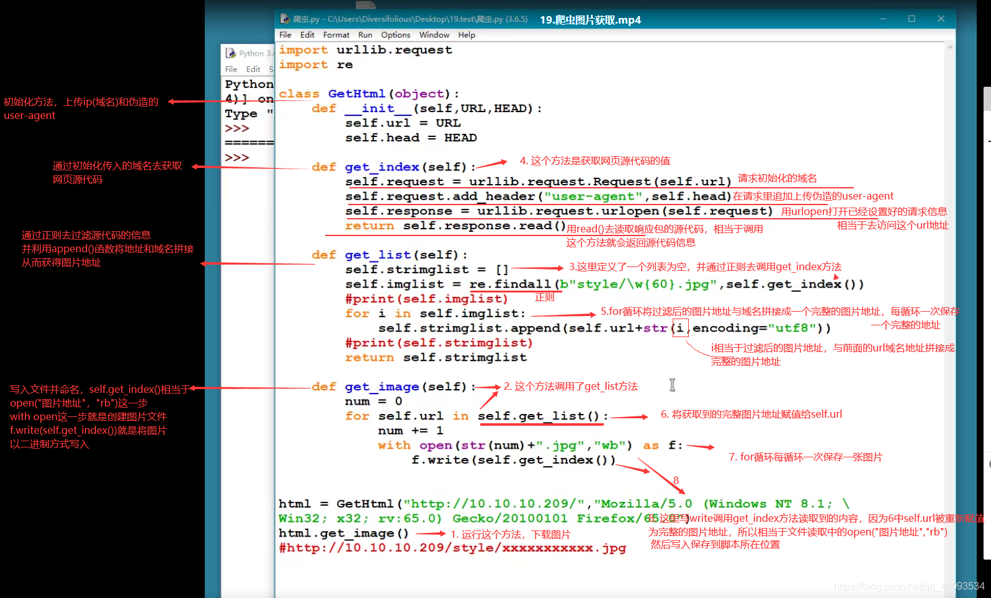
Task: Click the 'urllib.request.Request(self.url)' line
Action: (x=539, y=182)
